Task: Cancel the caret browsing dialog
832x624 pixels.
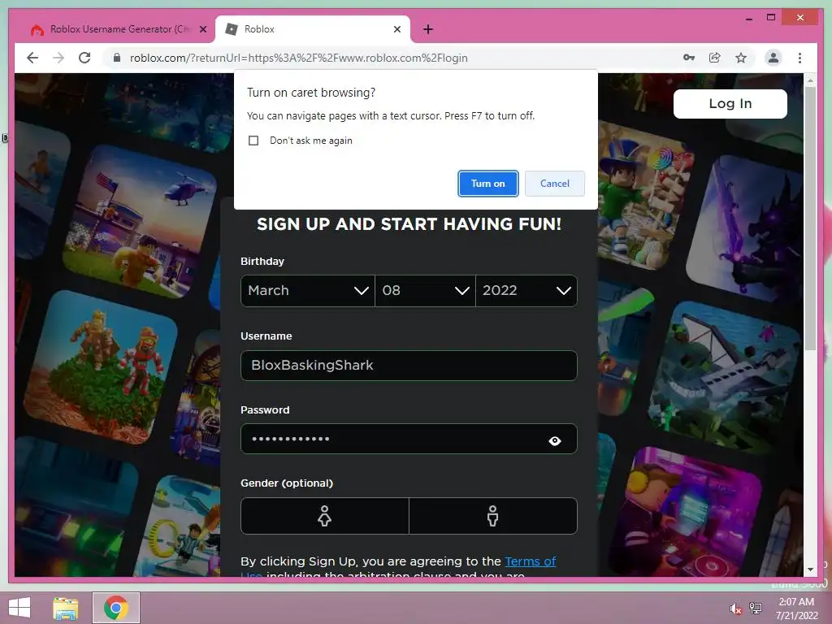Action: coord(554,184)
